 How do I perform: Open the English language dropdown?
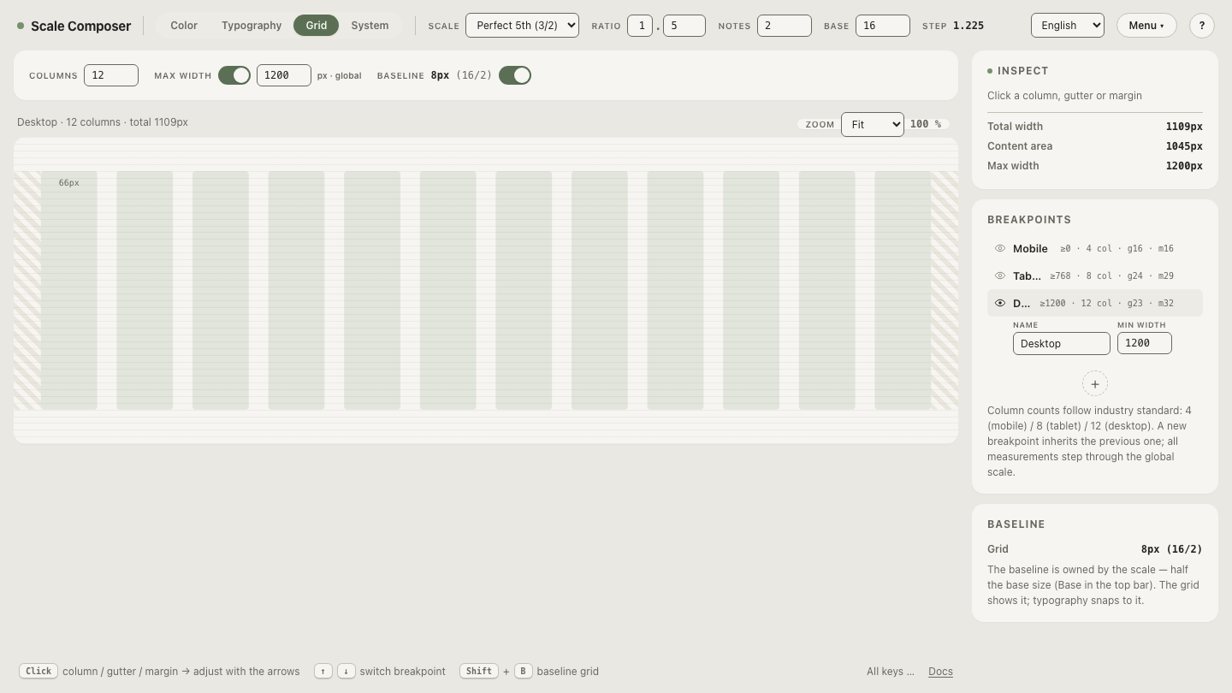click(x=1068, y=26)
